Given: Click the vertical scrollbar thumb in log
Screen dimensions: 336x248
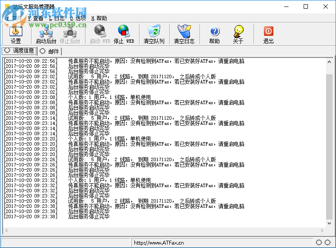Looking at the screenshot, I should (x=329, y=147).
